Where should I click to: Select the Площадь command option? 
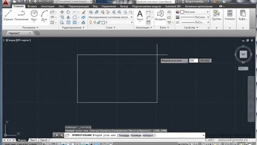click(x=124, y=135)
